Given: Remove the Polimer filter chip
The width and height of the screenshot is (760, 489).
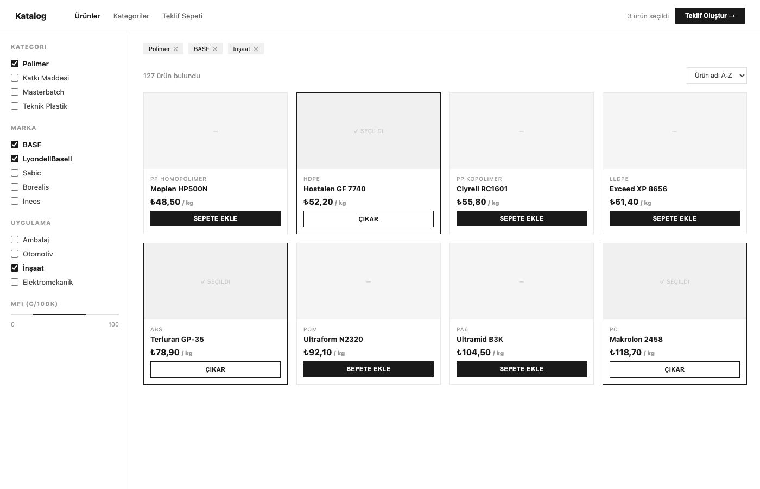Looking at the screenshot, I should point(175,49).
